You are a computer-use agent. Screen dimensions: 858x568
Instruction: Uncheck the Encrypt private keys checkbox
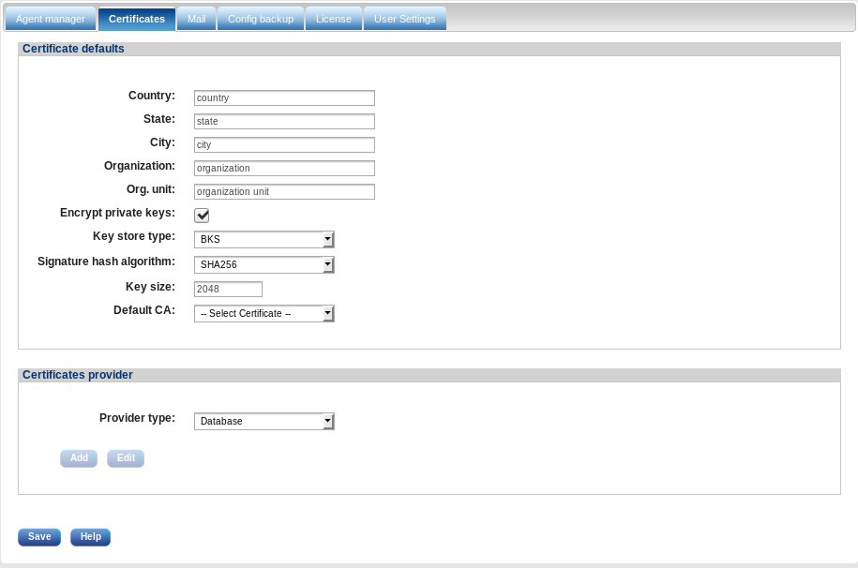(x=202, y=215)
